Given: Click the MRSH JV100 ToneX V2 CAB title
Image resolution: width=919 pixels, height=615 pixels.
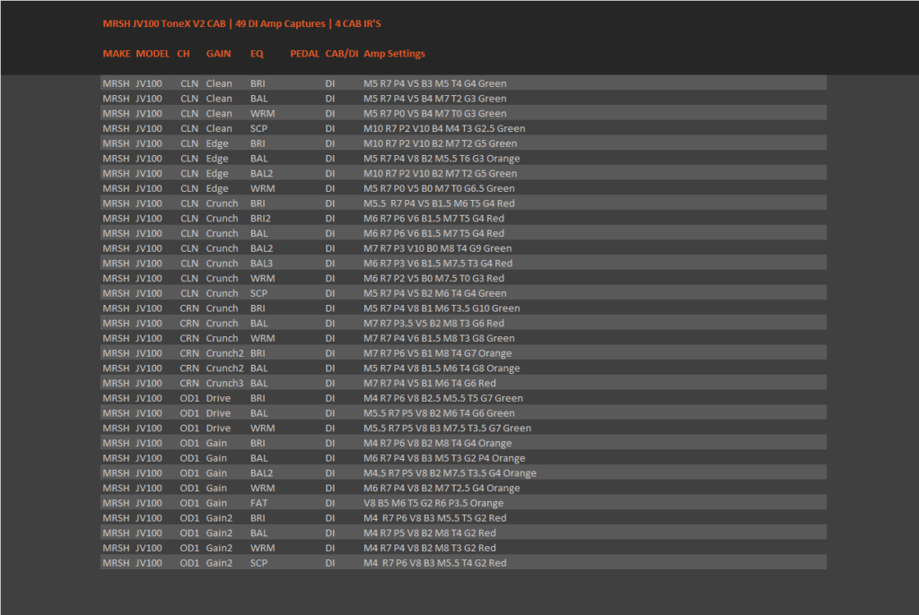Looking at the screenshot, I should click(164, 24).
